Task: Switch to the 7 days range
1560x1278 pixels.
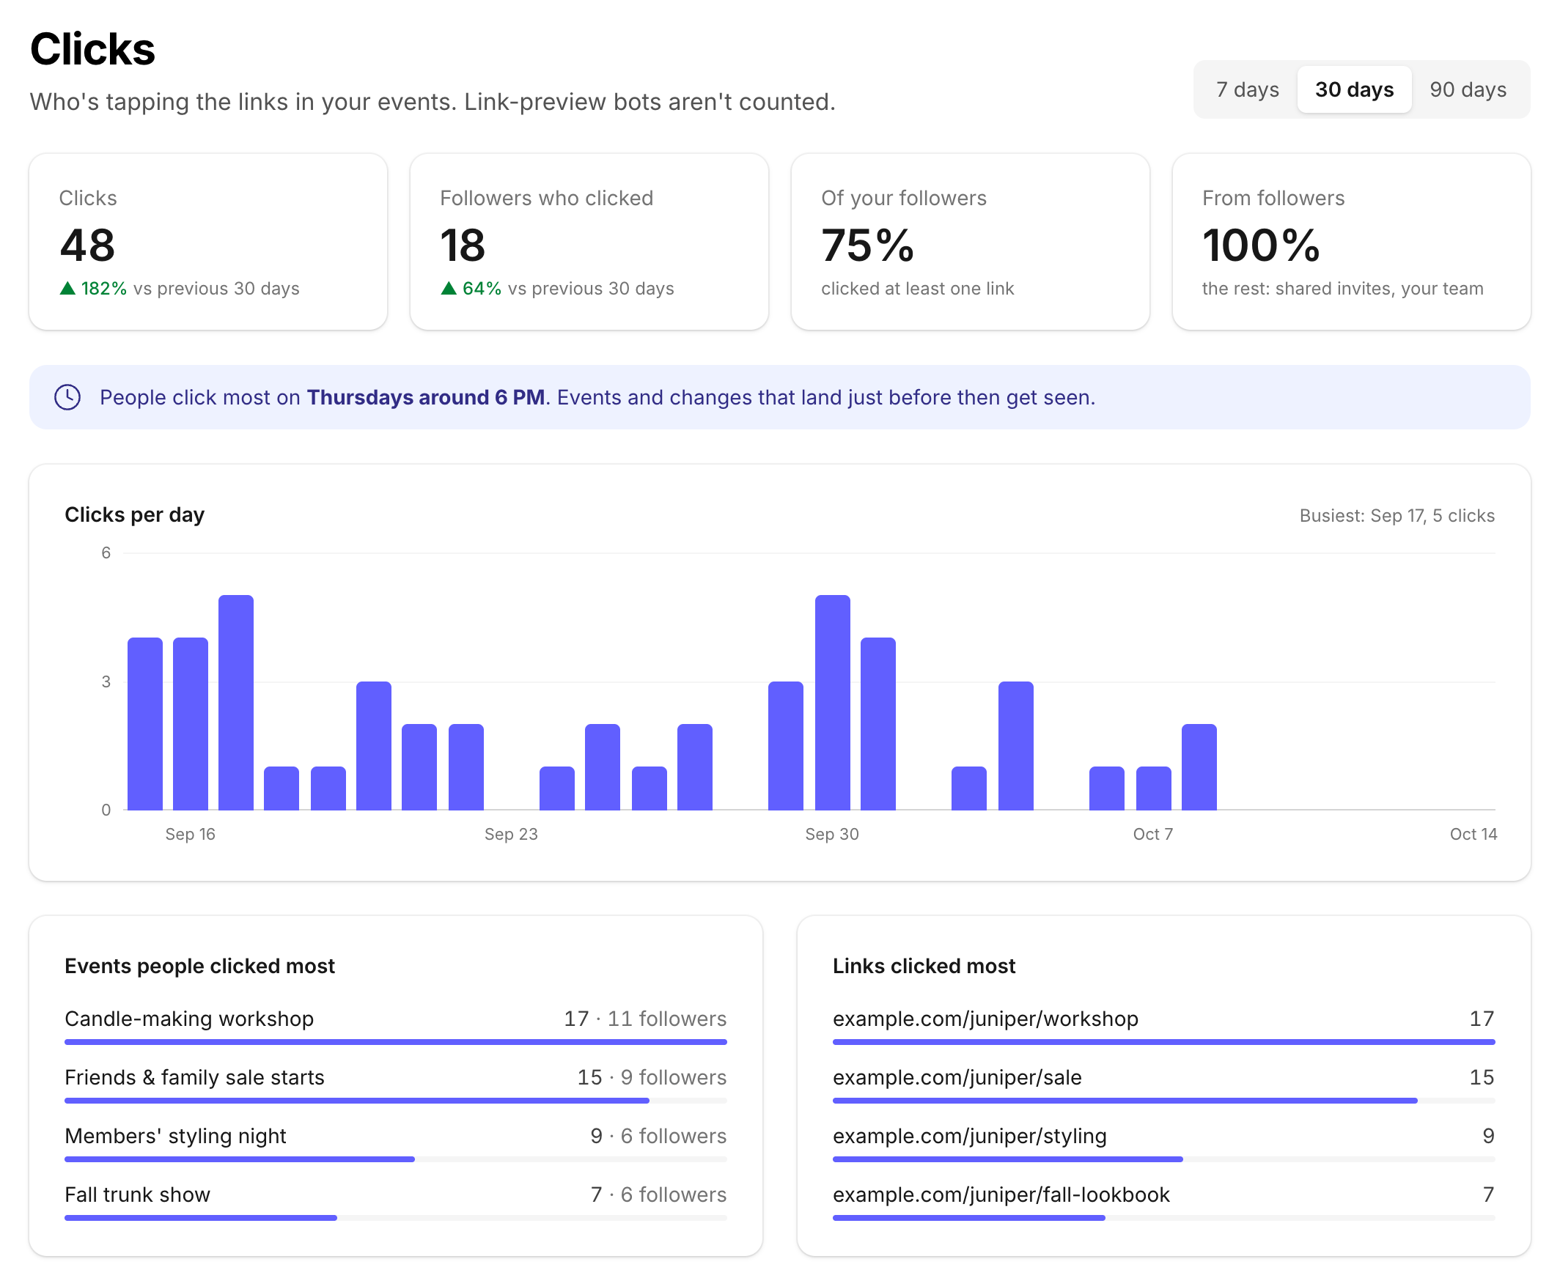Action: click(1247, 90)
